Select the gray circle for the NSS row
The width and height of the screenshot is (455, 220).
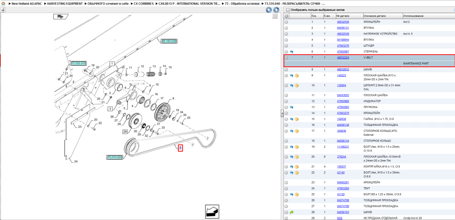[286, 218]
